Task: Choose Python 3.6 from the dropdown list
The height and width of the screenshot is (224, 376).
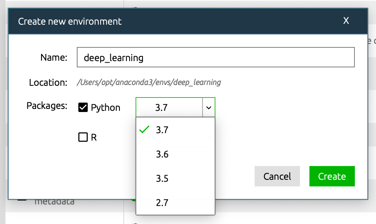Action: coord(162,154)
